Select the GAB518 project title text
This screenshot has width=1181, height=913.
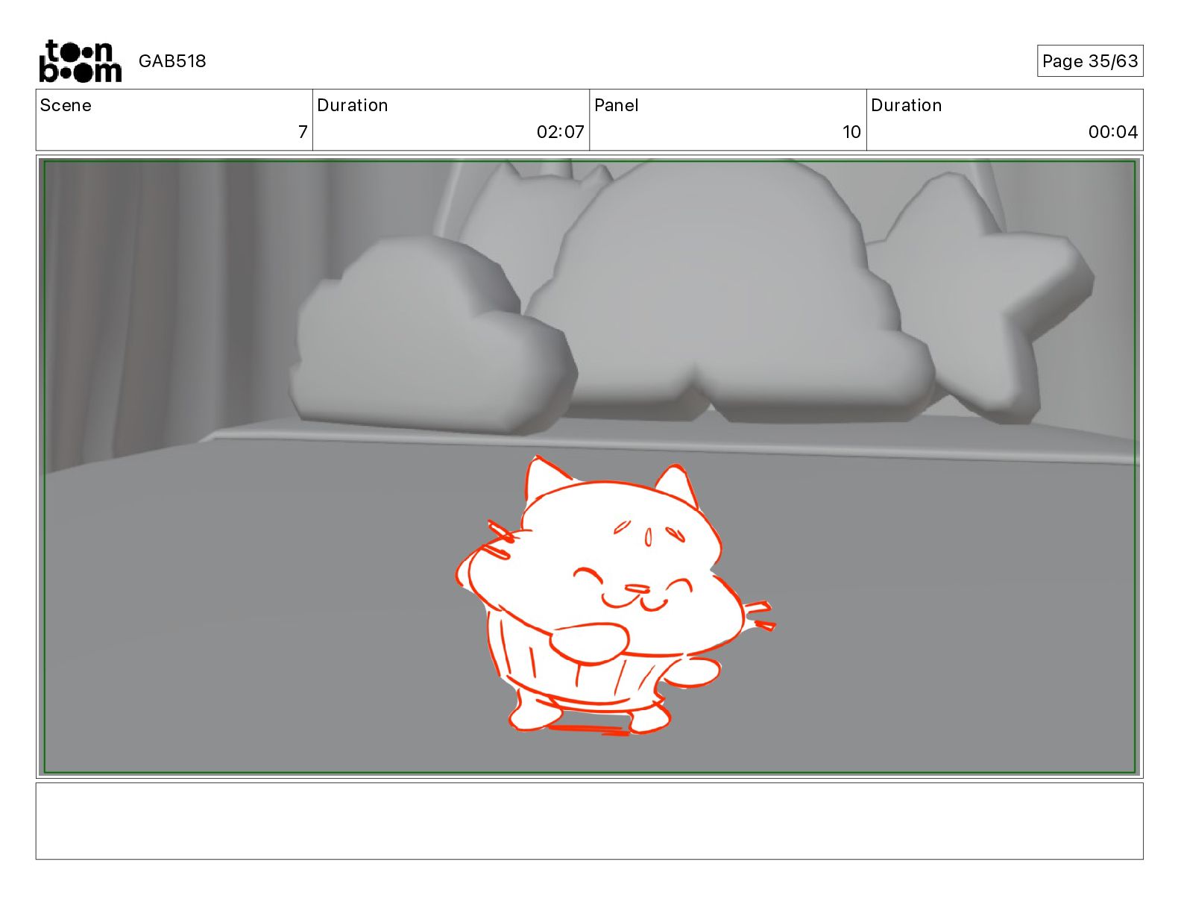pyautogui.click(x=172, y=61)
